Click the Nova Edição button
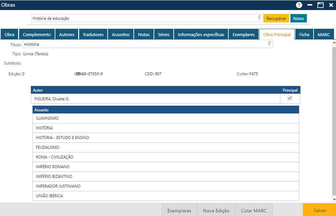Image resolution: width=336 pixels, height=216 pixels. [x=216, y=210]
